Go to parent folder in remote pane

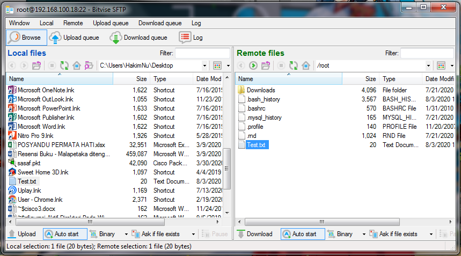[266, 65]
